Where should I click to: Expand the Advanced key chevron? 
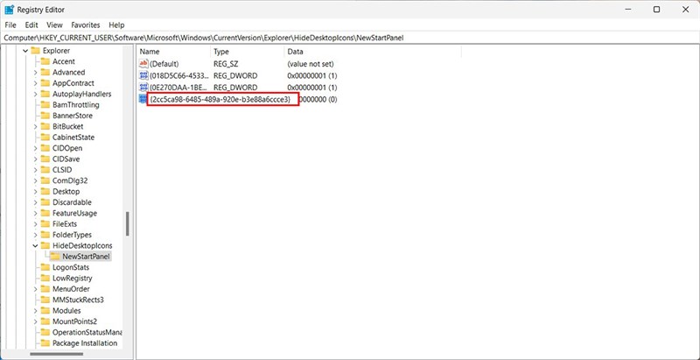pos(36,73)
